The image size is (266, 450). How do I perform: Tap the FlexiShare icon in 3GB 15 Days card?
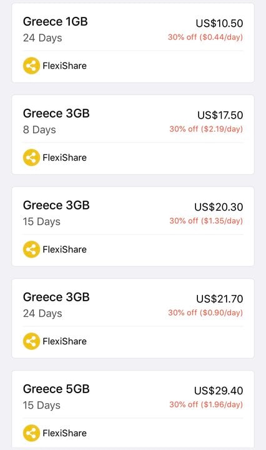point(31,249)
